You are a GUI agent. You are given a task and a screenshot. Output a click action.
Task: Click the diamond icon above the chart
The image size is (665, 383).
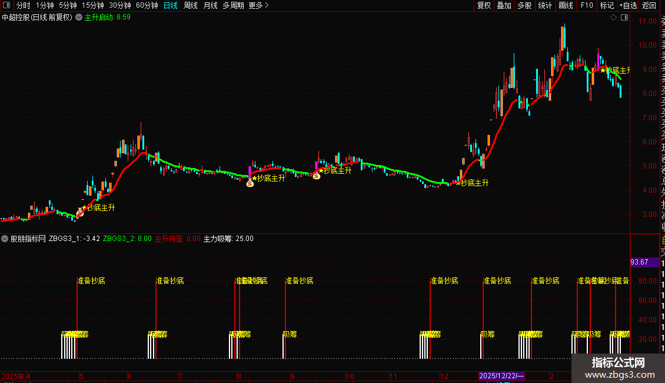(x=613, y=18)
